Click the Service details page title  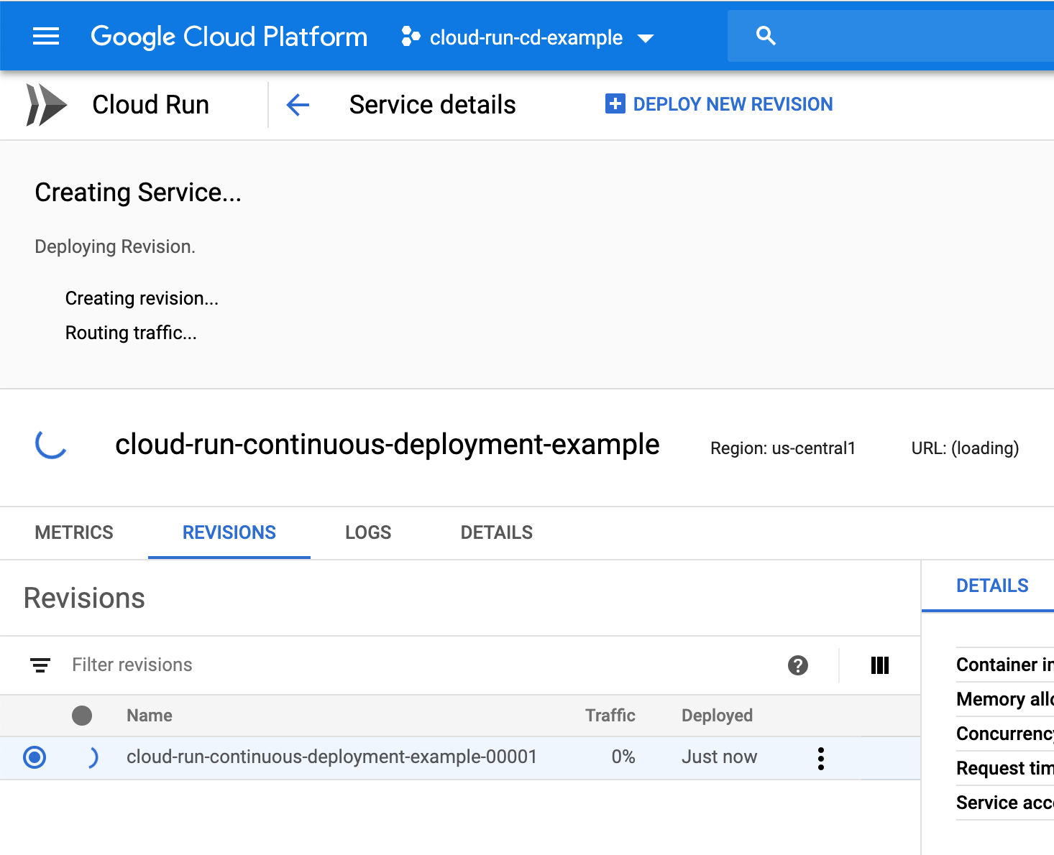[433, 105]
